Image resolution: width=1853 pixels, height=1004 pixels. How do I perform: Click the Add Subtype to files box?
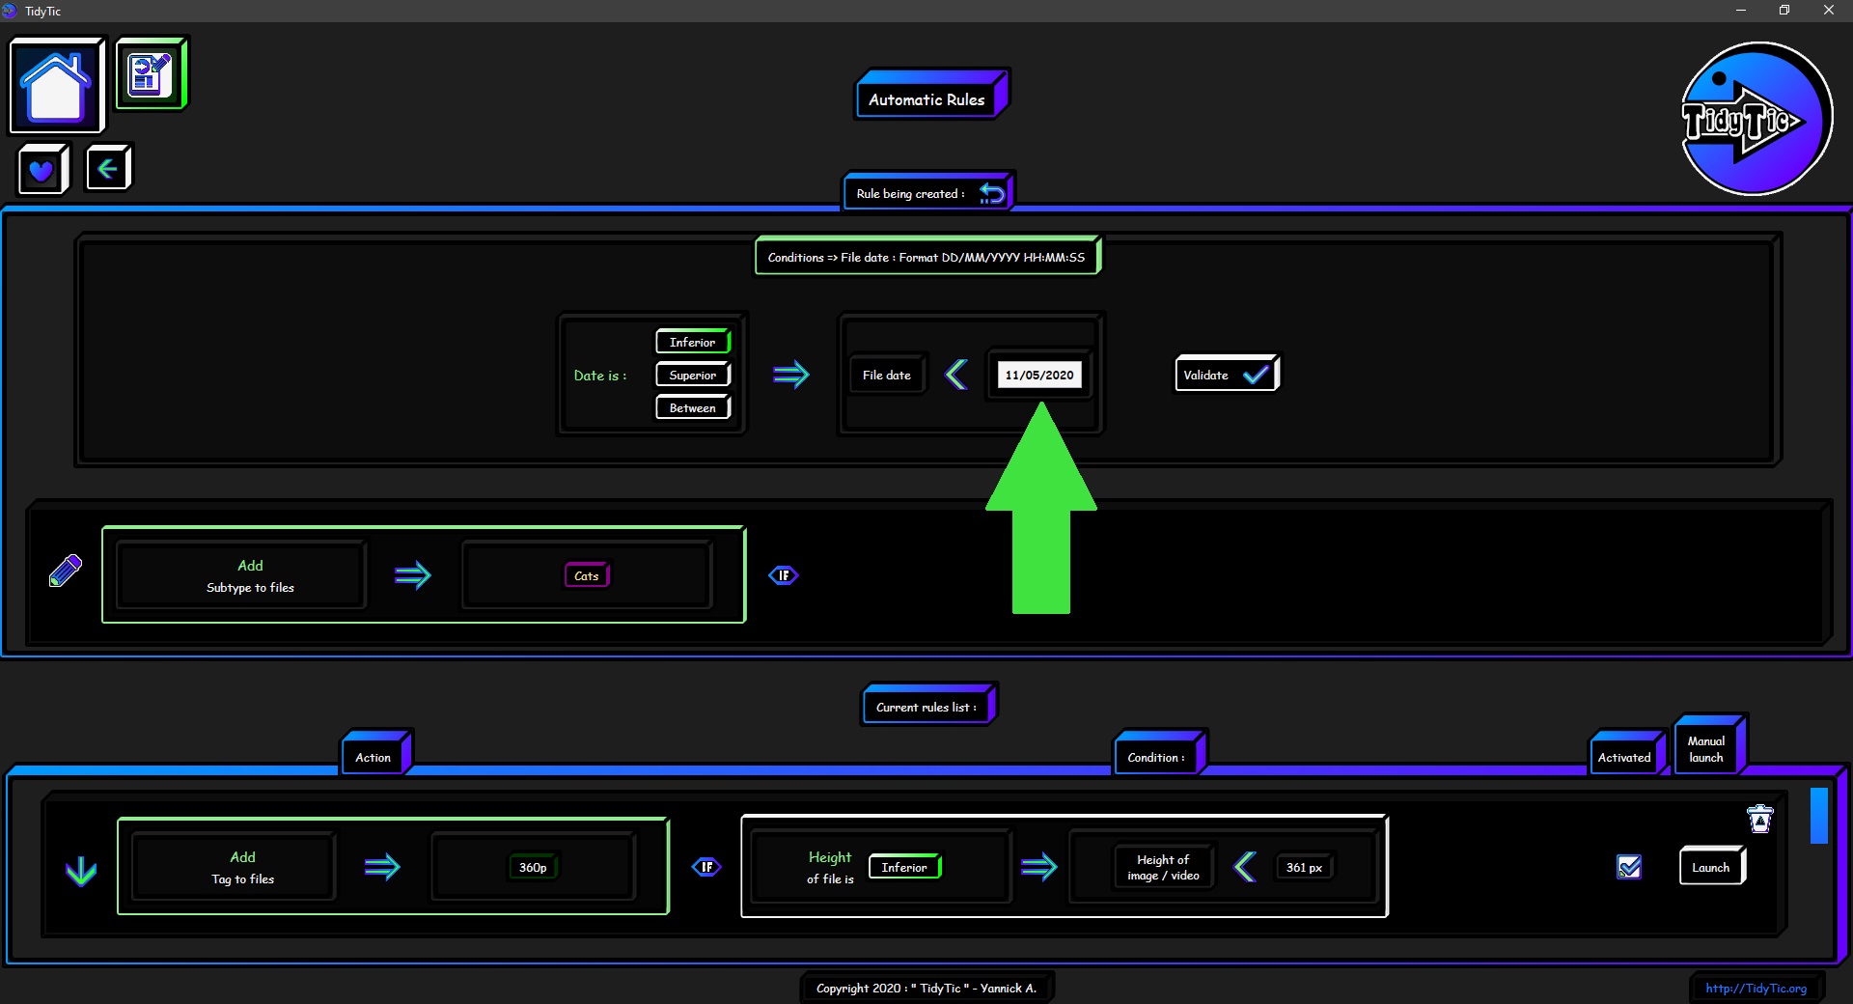coord(241,576)
